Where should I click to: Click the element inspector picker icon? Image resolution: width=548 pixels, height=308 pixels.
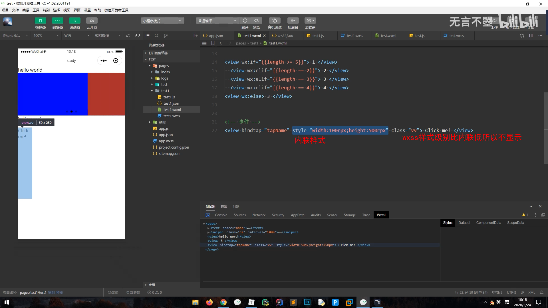(207, 215)
